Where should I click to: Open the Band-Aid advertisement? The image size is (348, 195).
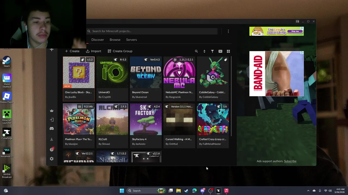tap(276, 74)
